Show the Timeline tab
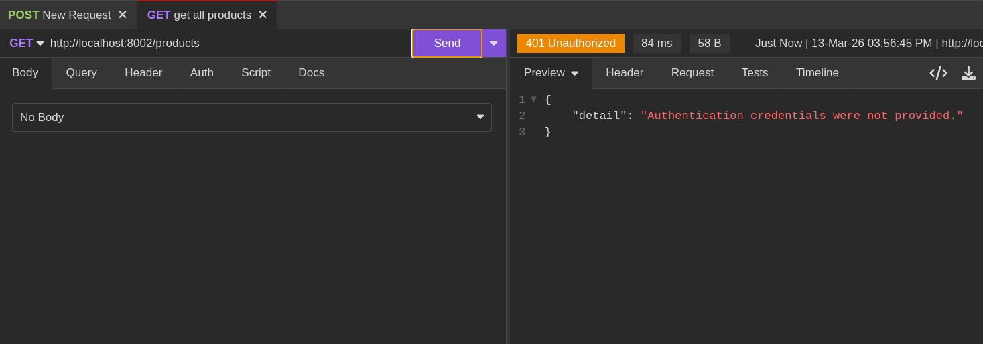This screenshot has width=983, height=344. click(x=817, y=73)
